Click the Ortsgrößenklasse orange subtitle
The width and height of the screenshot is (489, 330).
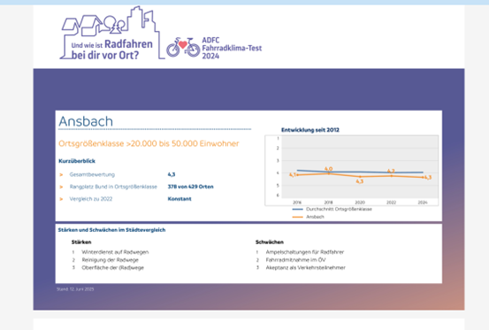click(149, 143)
